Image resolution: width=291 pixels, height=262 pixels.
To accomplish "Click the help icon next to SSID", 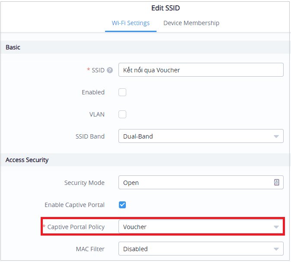I will tap(110, 70).
